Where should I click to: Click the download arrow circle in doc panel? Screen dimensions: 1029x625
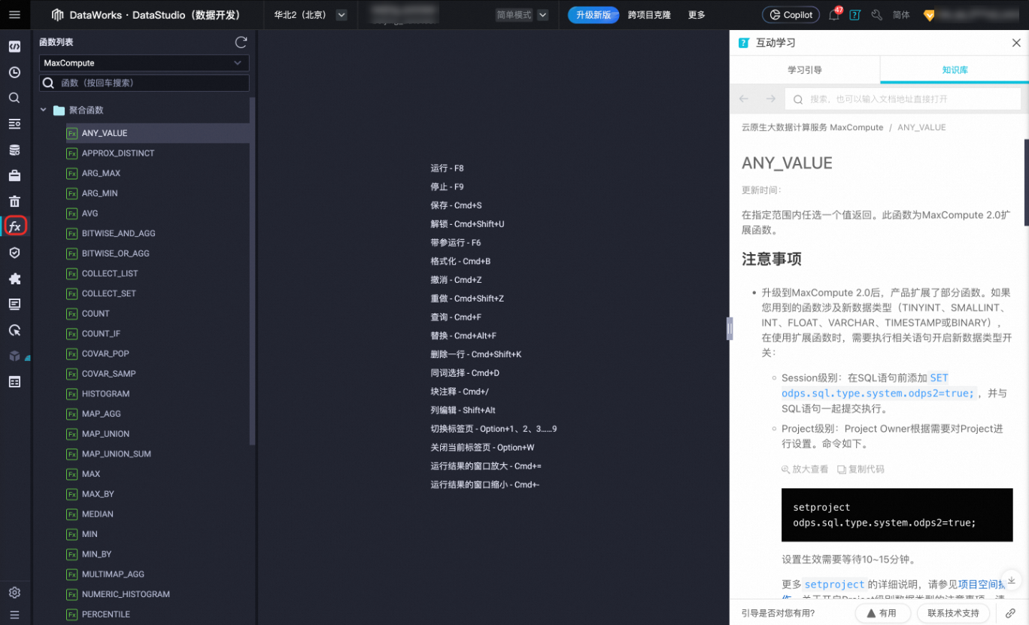[x=1012, y=580]
